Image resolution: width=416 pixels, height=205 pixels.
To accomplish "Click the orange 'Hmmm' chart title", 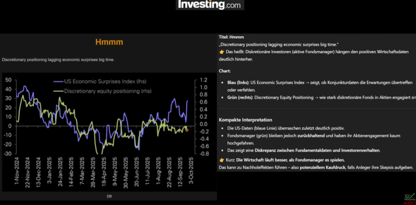I will click(109, 42).
